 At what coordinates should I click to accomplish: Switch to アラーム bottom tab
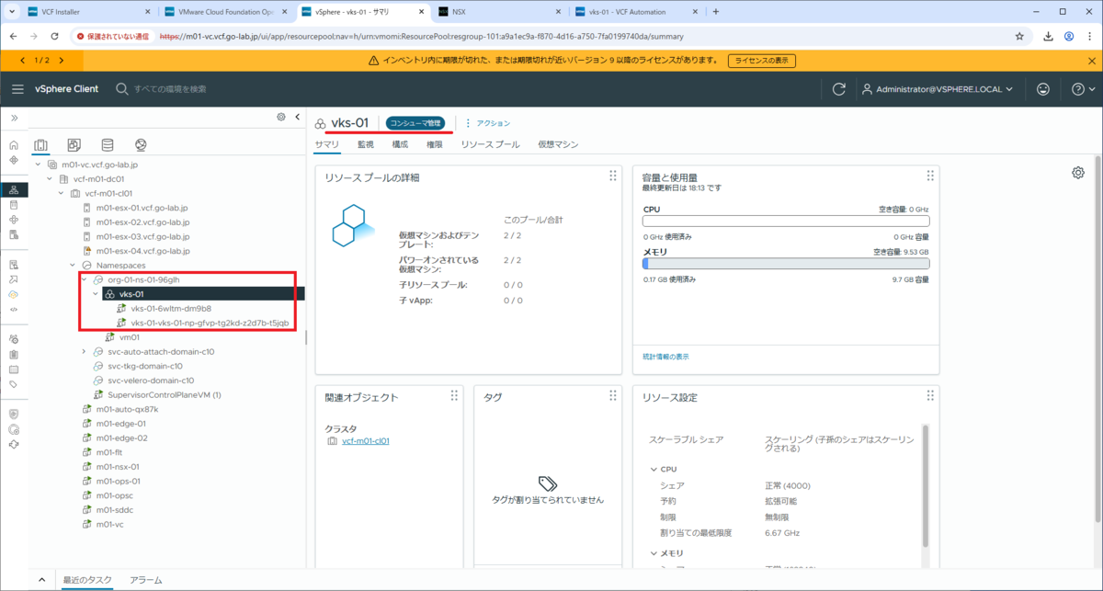click(145, 580)
